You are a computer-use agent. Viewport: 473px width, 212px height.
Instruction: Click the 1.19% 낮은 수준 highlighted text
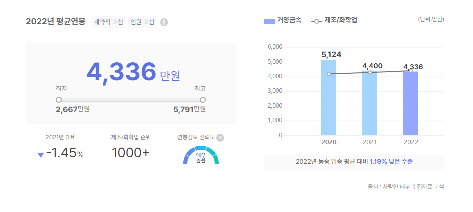[x=391, y=161]
